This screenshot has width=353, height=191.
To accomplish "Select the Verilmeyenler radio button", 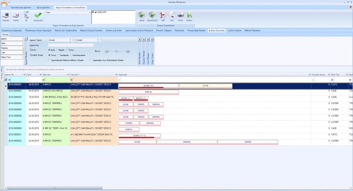I will point(71,55).
